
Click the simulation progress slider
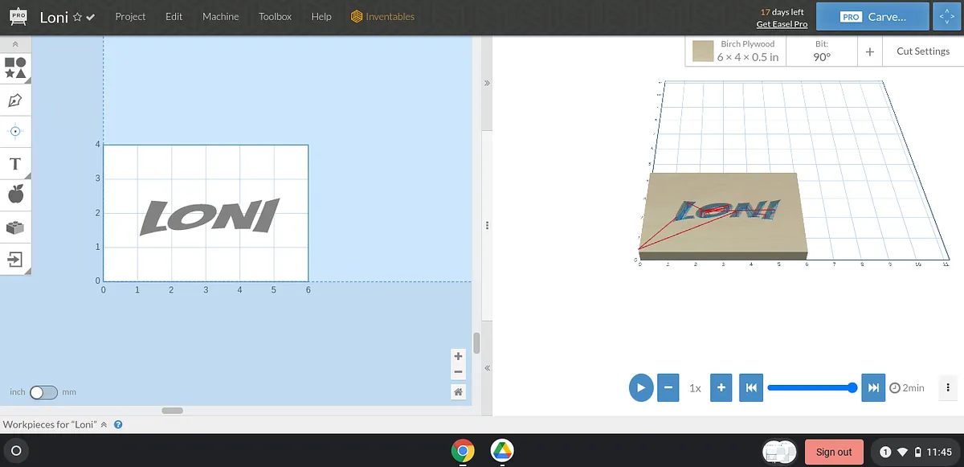coord(810,387)
